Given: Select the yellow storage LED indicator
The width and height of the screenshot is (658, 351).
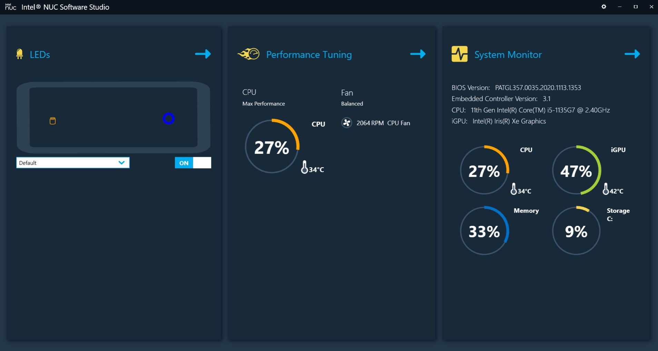Looking at the screenshot, I should (x=53, y=121).
